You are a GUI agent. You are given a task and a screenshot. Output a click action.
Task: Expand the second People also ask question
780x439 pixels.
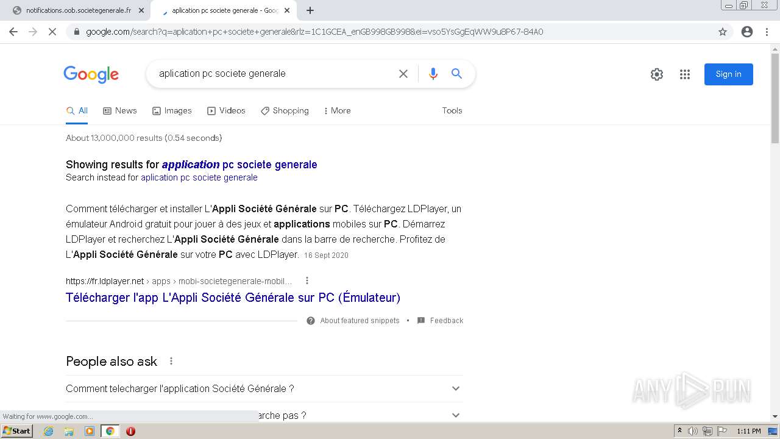tap(264, 415)
